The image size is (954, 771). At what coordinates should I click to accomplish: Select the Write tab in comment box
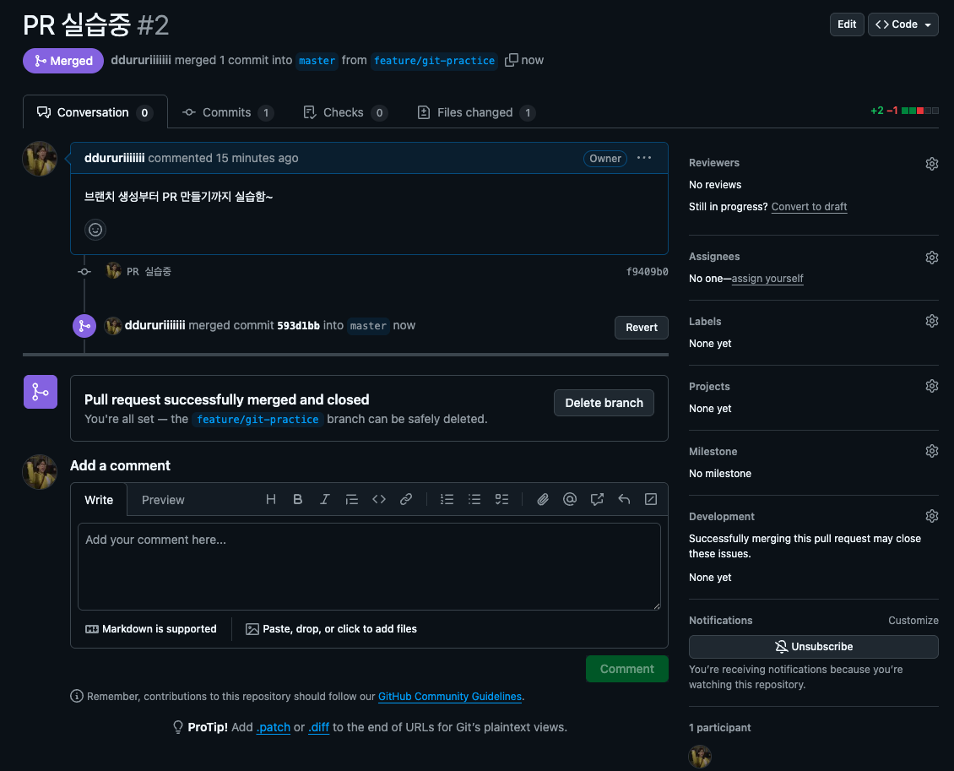pyautogui.click(x=99, y=500)
